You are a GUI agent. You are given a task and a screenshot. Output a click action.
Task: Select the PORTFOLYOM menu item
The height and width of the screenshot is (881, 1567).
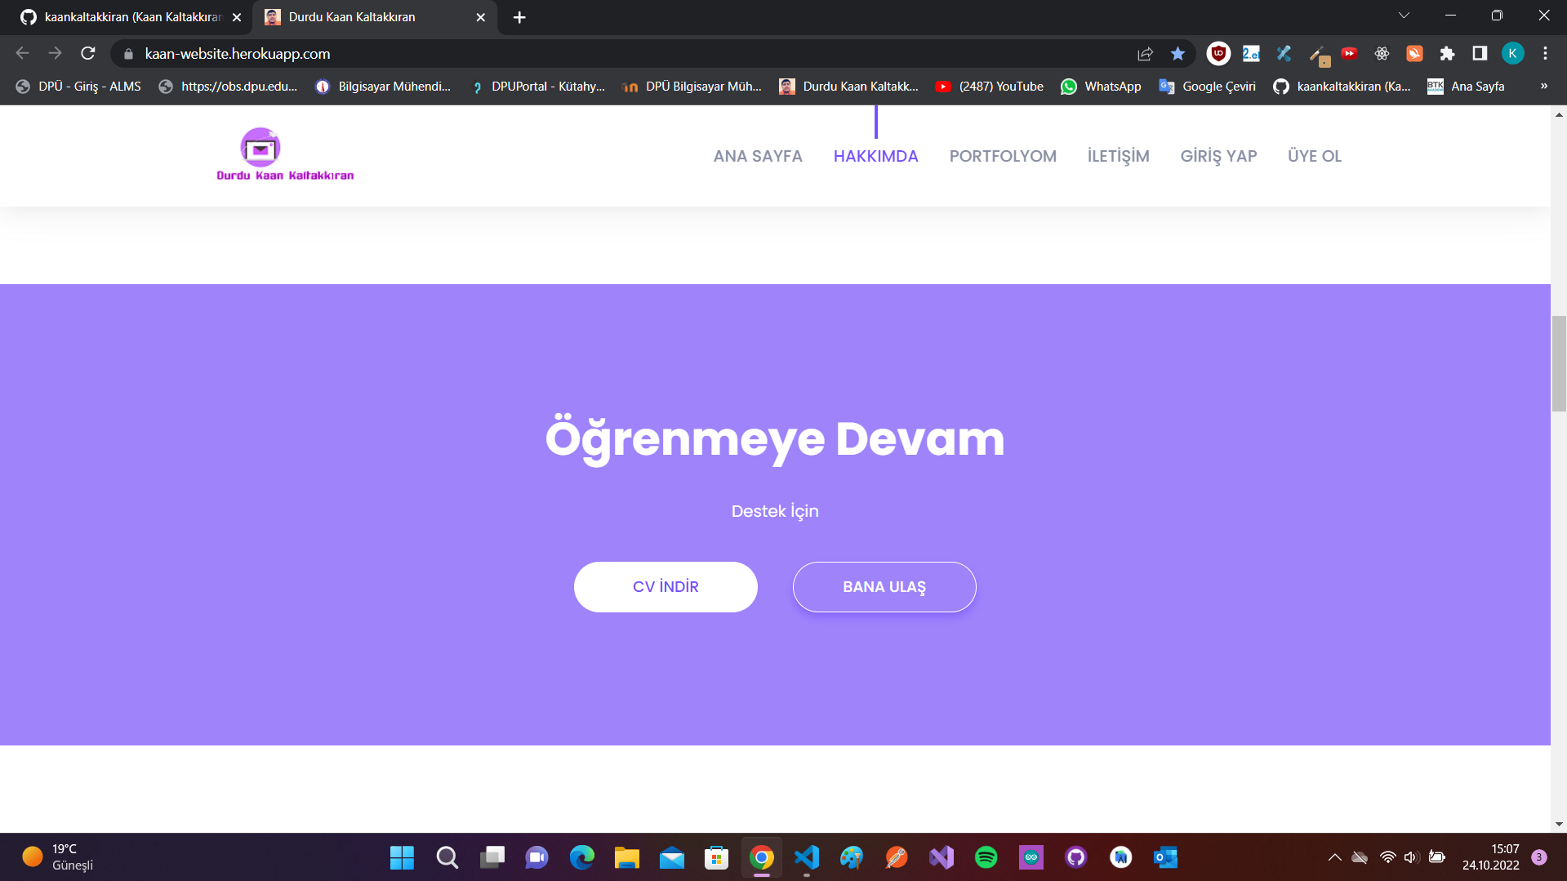pos(1003,156)
